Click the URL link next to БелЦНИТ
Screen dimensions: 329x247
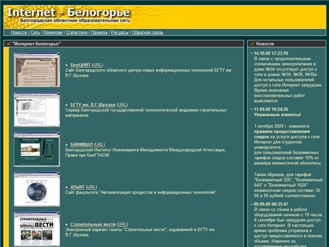point(97,65)
